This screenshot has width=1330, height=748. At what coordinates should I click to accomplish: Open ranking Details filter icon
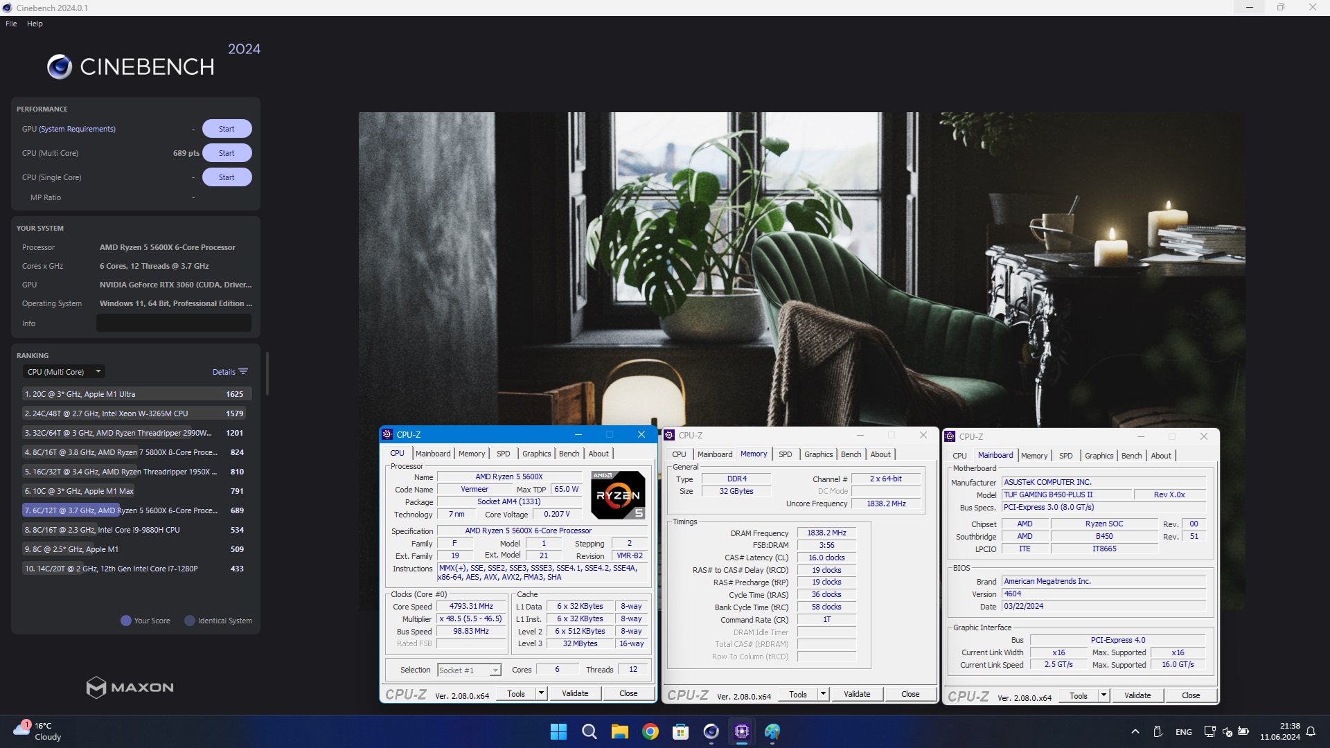243,372
